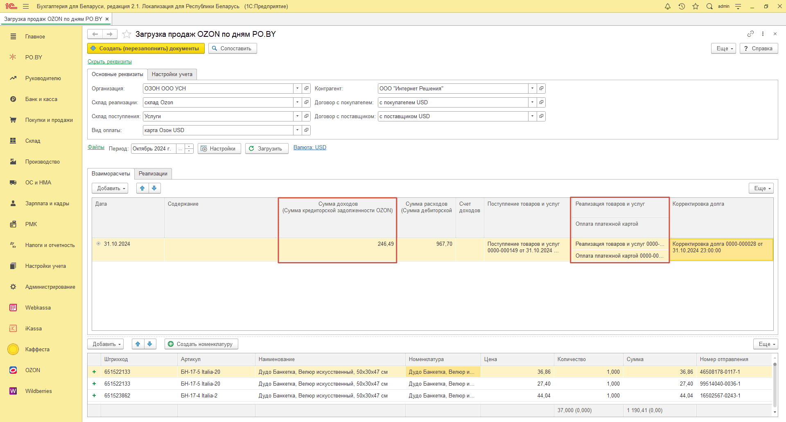786x422 pixels.
Task: Open Банк и касса section
Action: pos(41,99)
